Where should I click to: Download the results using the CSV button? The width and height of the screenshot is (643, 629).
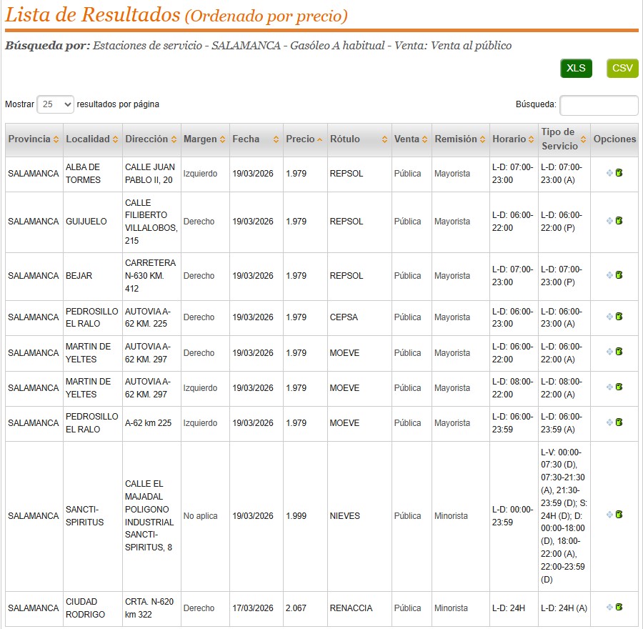pos(622,69)
